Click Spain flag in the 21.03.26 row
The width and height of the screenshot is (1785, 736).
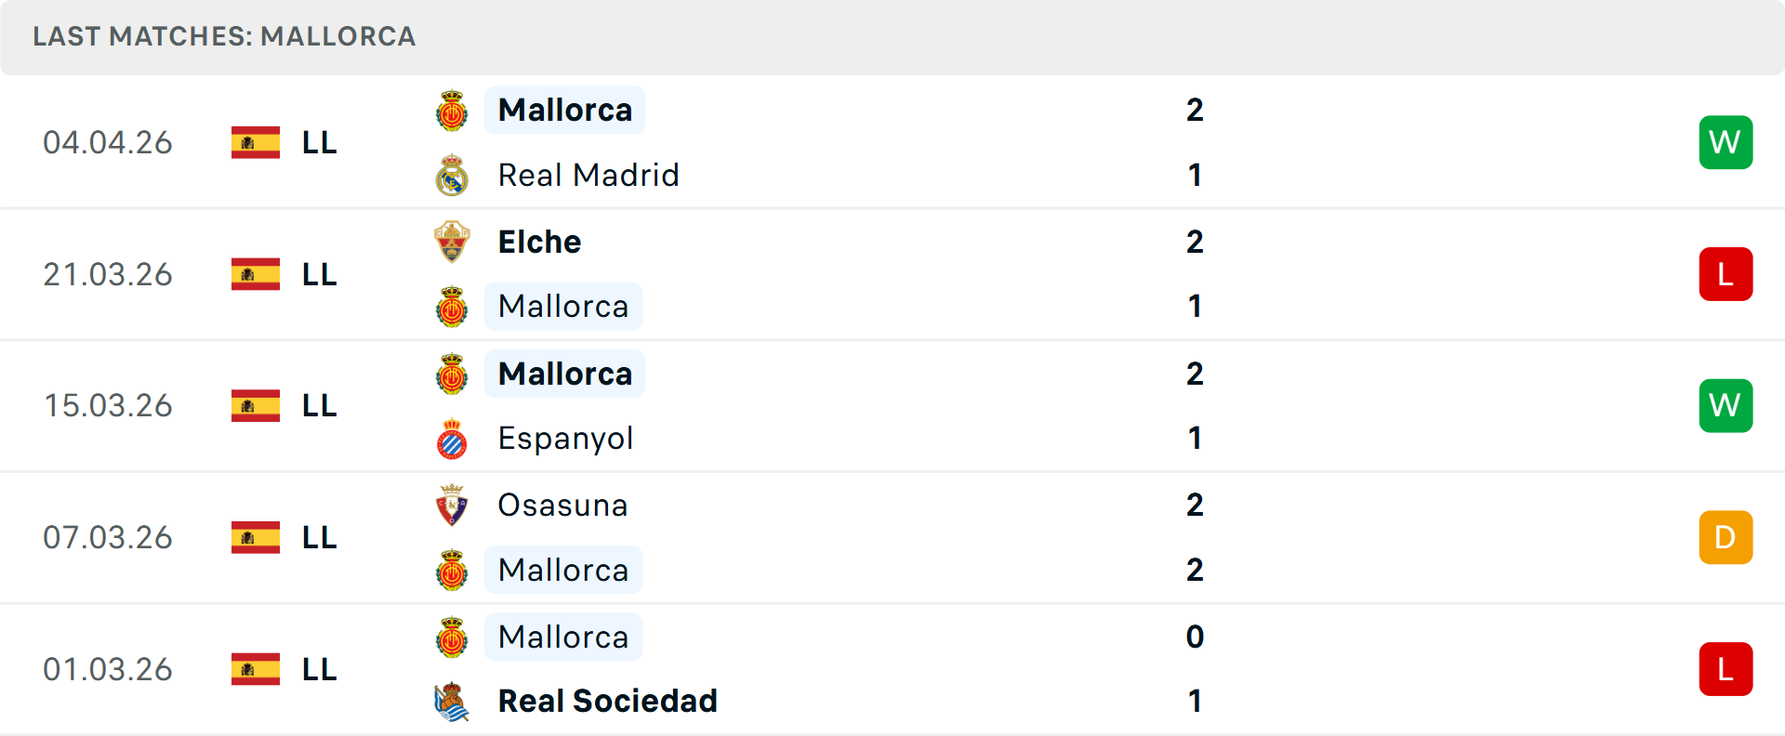(256, 274)
